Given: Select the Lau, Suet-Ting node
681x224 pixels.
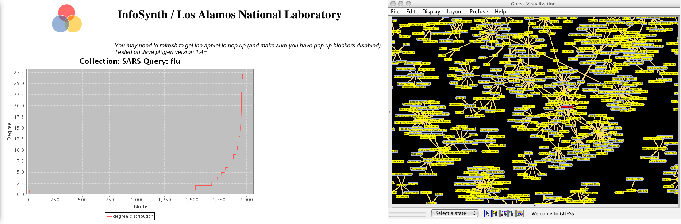Looking at the screenshot, I should [656, 81].
